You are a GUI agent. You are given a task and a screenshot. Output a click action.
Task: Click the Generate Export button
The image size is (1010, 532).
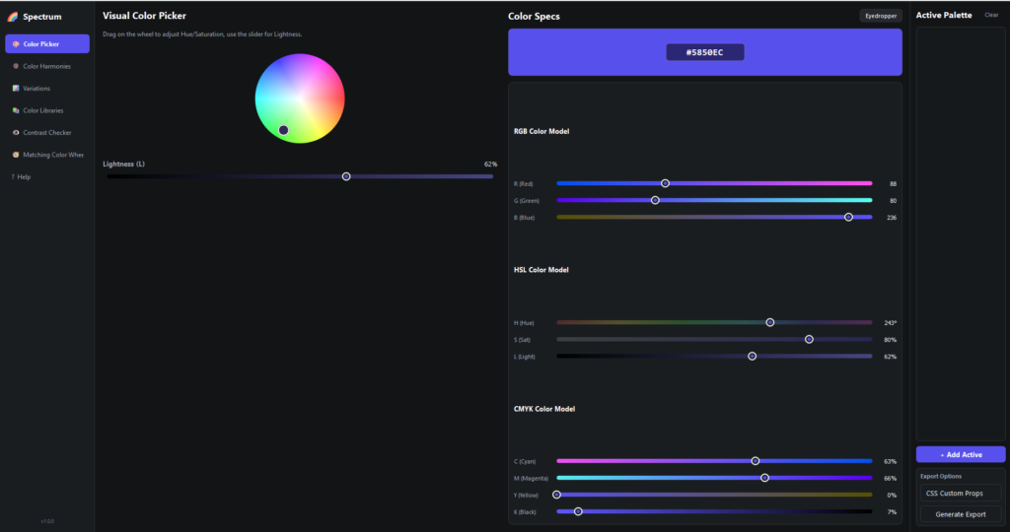click(x=961, y=514)
